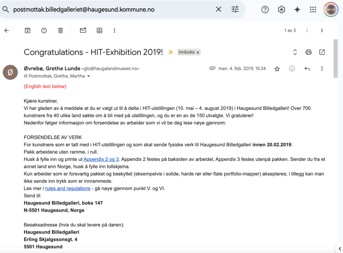Expand recipient details arrow next to Martha
The height and width of the screenshot is (253, 343).
pyautogui.click(x=89, y=76)
